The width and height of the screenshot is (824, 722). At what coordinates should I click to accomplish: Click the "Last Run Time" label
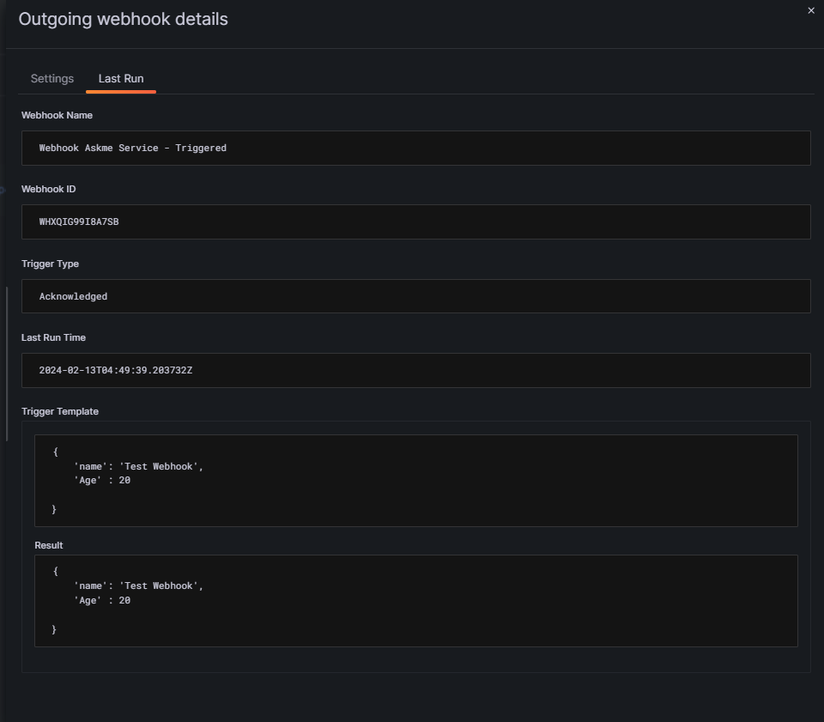click(x=53, y=337)
